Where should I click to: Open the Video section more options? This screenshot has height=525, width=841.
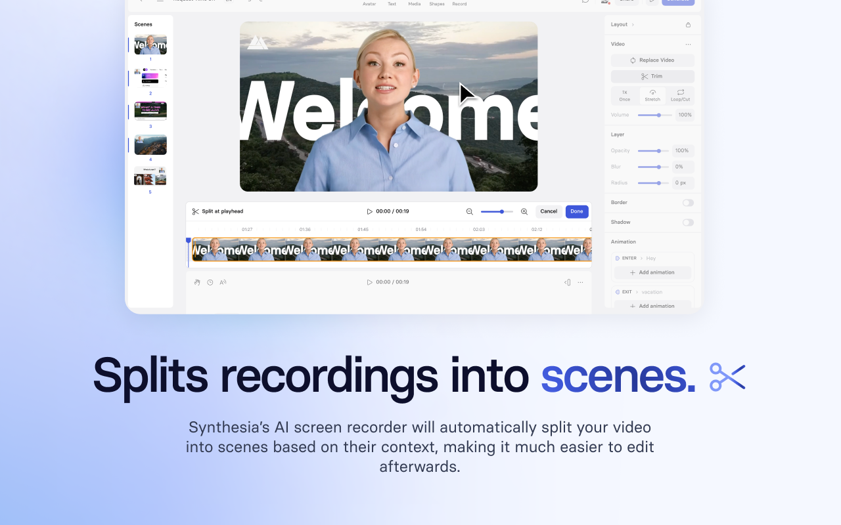[x=688, y=45]
